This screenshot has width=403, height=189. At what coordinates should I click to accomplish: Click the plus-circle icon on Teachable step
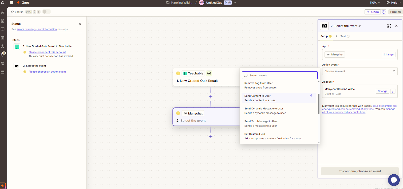click(209, 73)
